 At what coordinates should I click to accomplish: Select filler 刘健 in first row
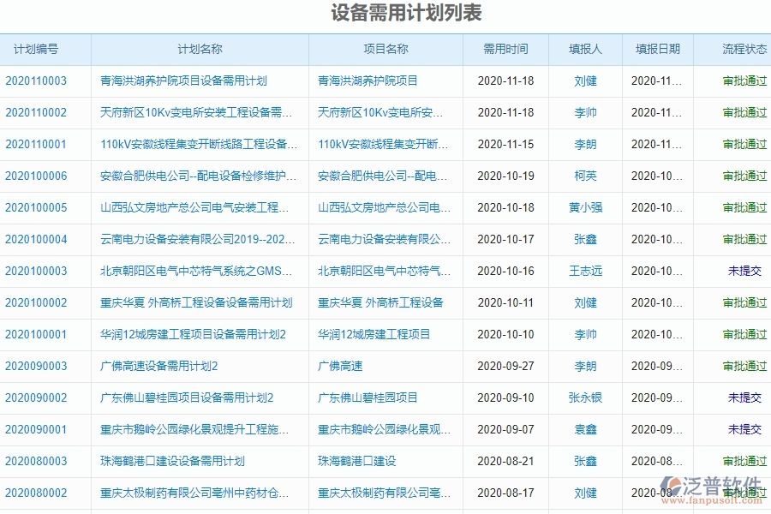coord(584,81)
